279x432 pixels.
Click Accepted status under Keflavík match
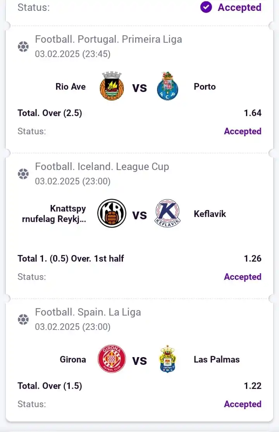click(x=243, y=277)
